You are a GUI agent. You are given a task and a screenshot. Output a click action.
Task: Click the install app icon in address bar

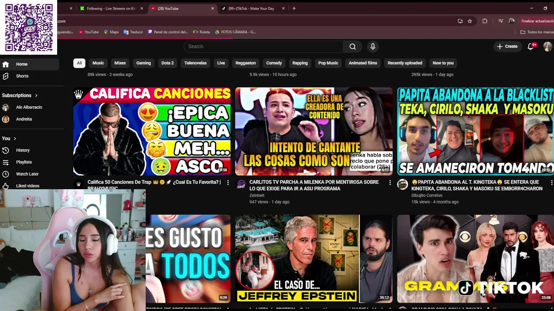(460, 21)
